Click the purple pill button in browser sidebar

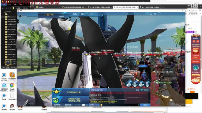[190, 32]
